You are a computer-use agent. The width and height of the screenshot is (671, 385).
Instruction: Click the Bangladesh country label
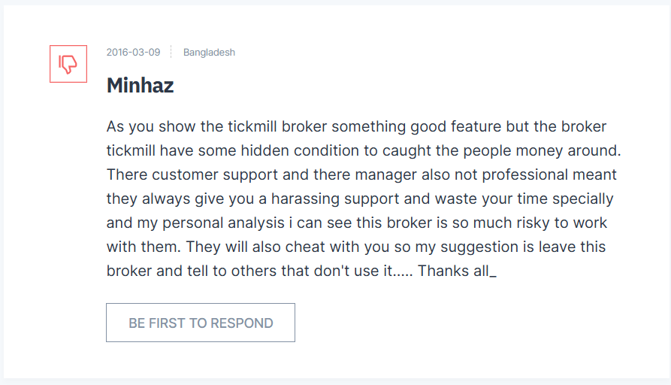209,52
